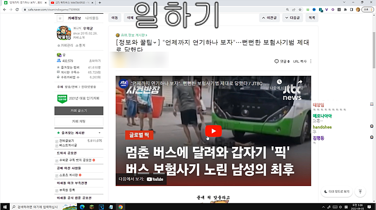Image resolution: width=376 pixels, height=210 pixels.
Task: Click the 댓글 0 comment indicator
Action: tap(282, 61)
